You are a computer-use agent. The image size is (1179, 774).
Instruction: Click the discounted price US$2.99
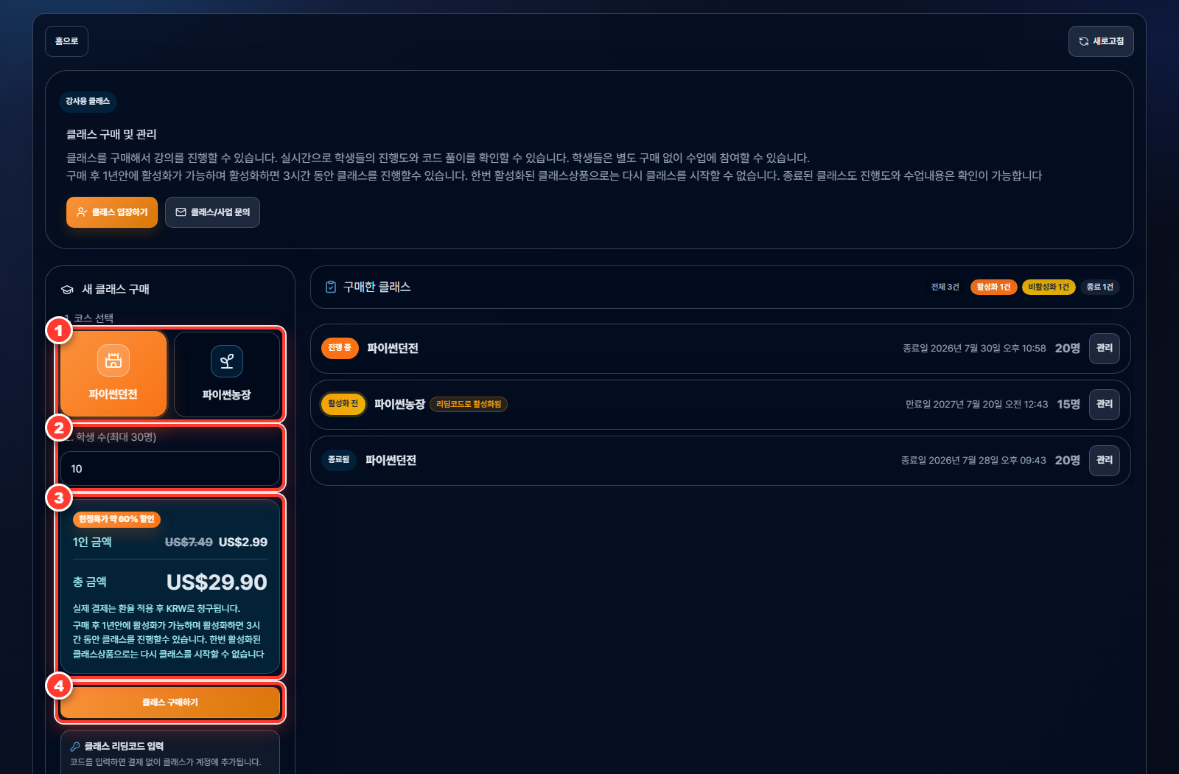point(243,542)
